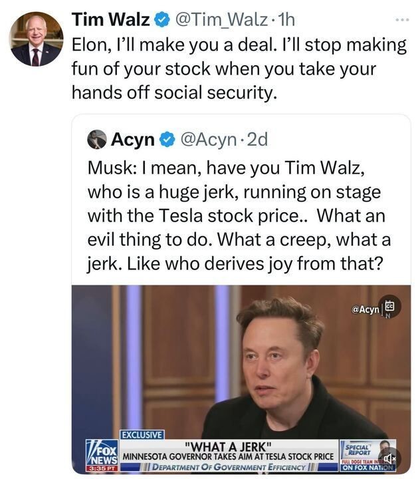Unmute the video with the speaker icon
This screenshot has width=420, height=479.
coord(392,458)
